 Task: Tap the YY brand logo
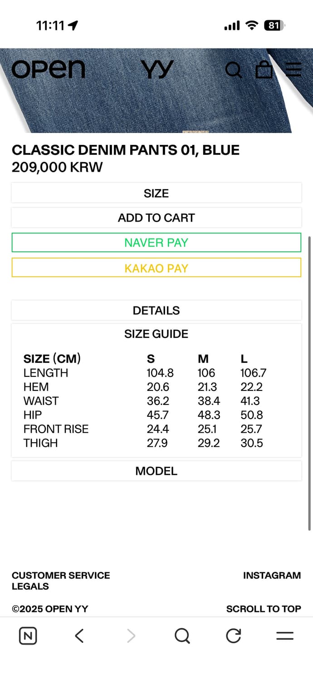pos(157,70)
